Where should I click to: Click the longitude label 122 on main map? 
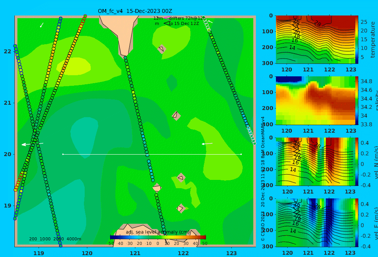click(x=183, y=253)
